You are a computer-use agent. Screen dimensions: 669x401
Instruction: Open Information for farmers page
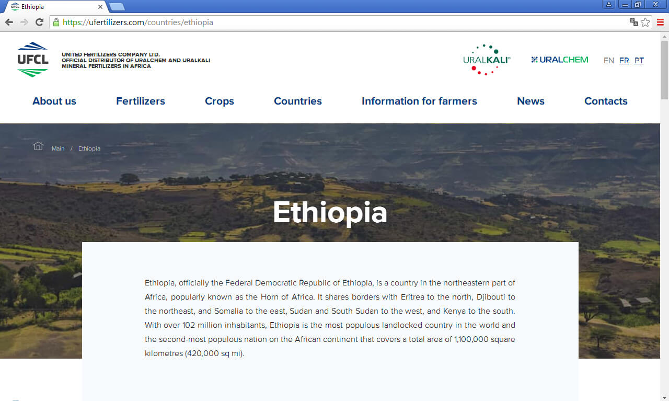[419, 101]
